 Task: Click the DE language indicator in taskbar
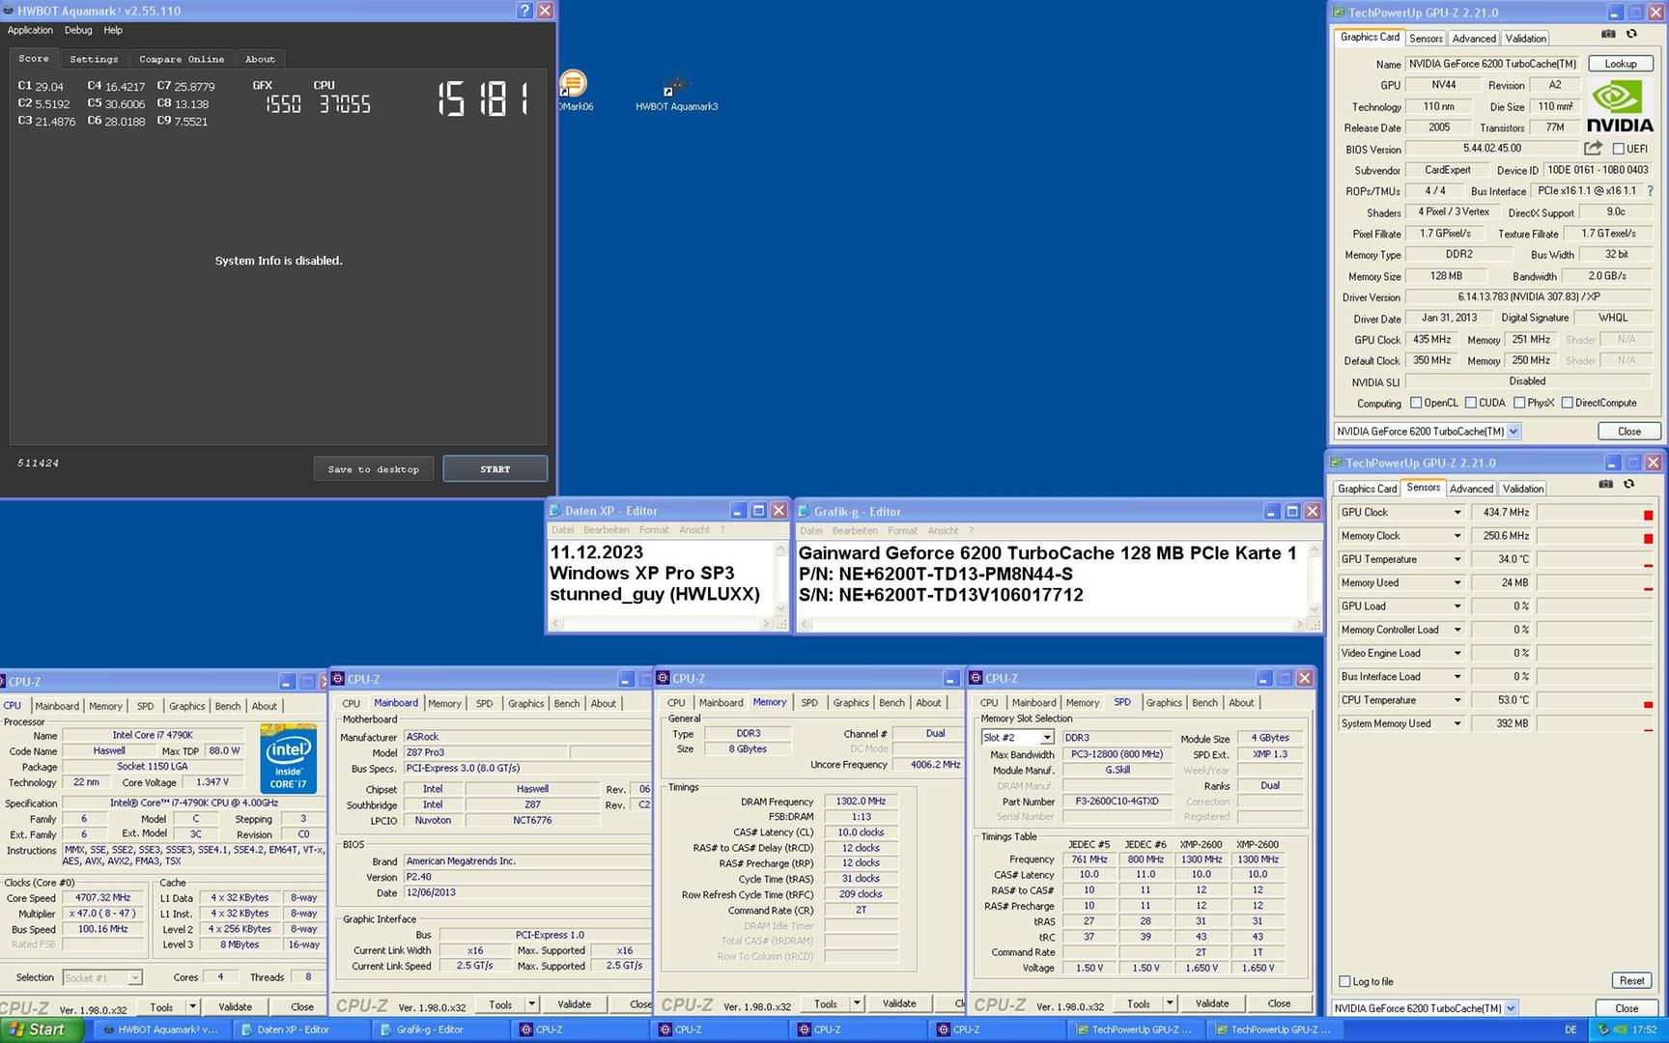[x=1570, y=1029]
